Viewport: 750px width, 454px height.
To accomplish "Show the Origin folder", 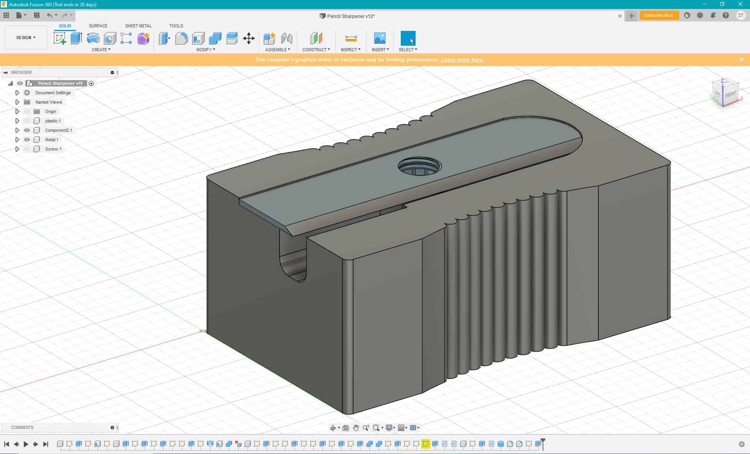I will pos(27,111).
